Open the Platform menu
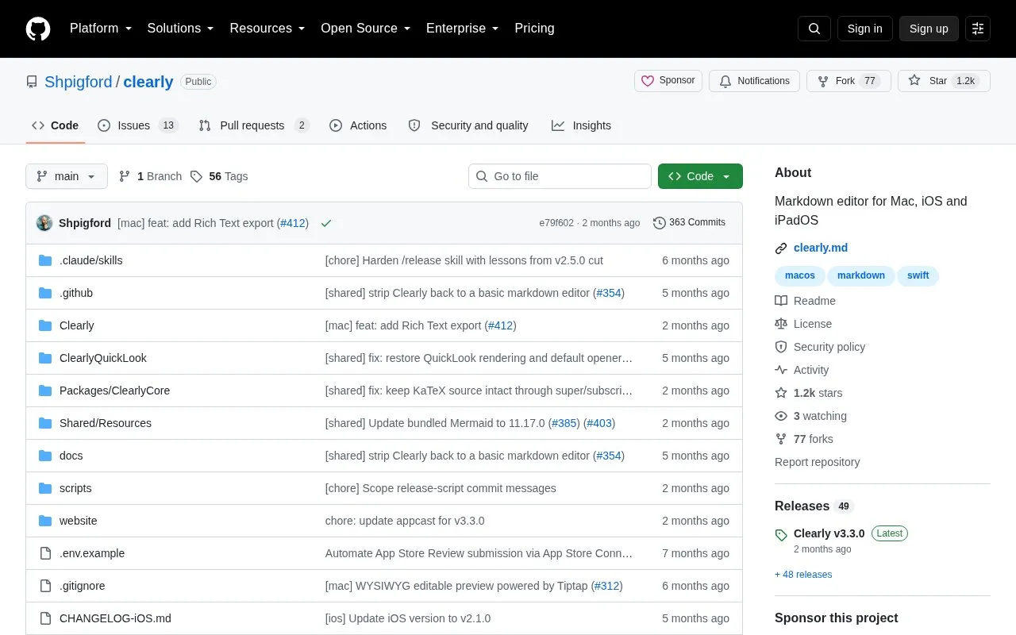The image size is (1016, 635). (101, 29)
